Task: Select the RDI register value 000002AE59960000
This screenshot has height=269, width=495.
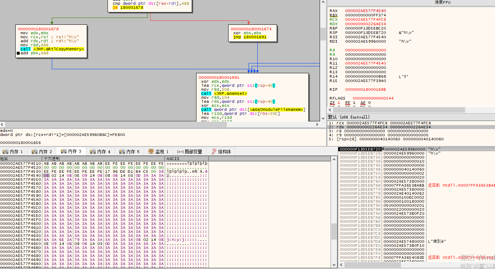Action: coord(366,42)
